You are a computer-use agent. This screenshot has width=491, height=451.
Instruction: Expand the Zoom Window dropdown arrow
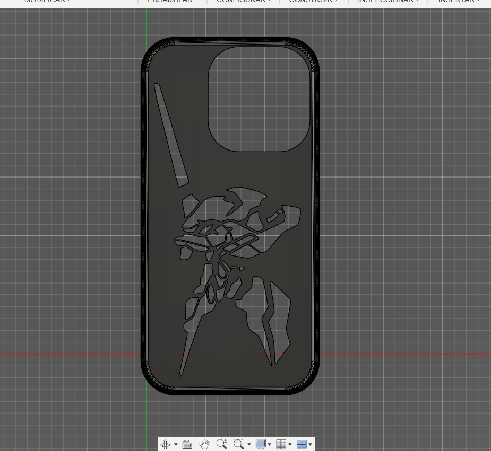pyautogui.click(x=249, y=444)
